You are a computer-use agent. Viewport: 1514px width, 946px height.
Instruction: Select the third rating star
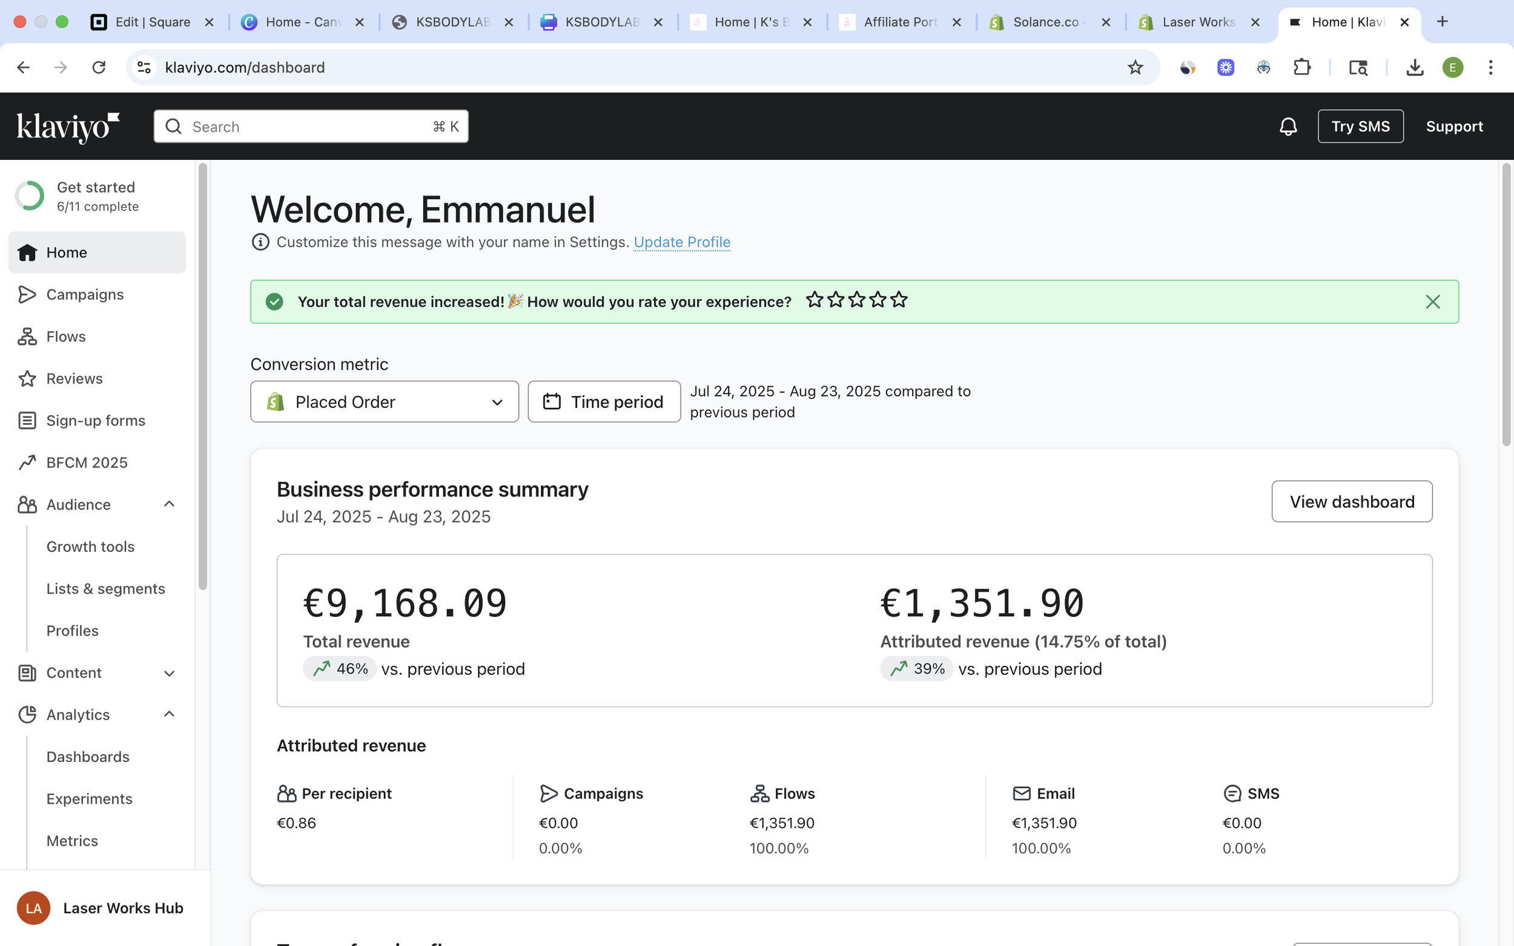pos(856,300)
